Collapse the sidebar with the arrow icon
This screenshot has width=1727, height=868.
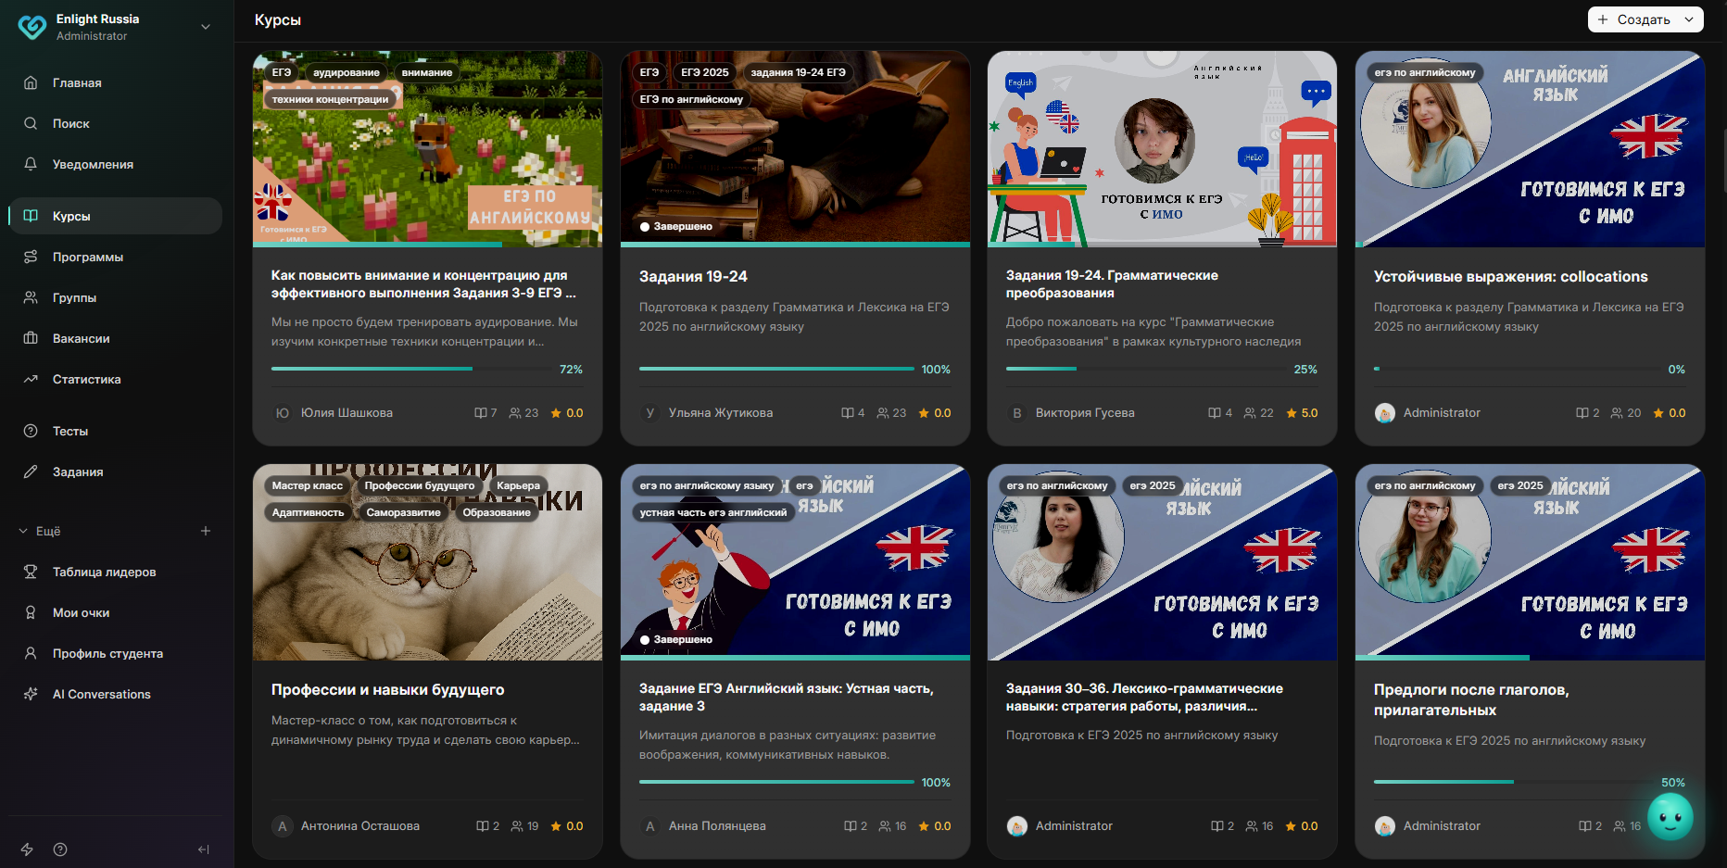(204, 849)
